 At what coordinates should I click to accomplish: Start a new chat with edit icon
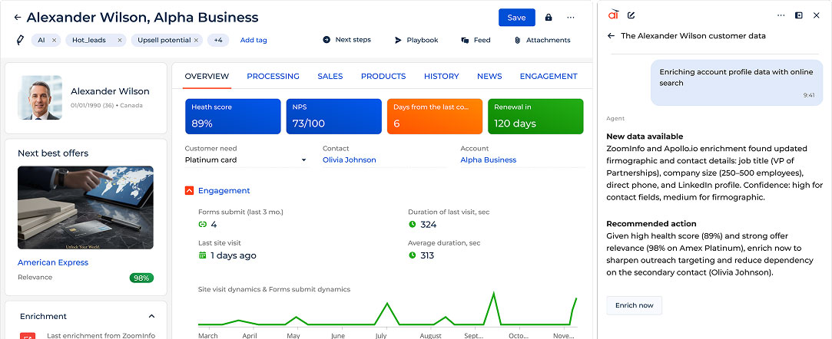(631, 15)
